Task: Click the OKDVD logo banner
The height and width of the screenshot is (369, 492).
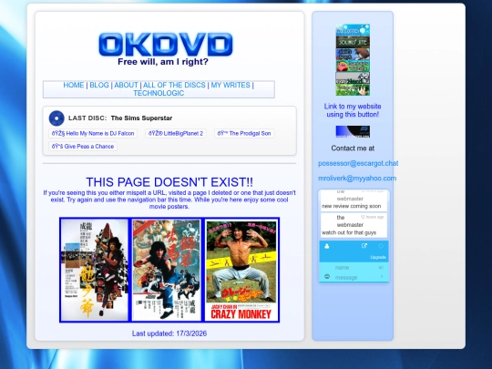Action: click(166, 45)
